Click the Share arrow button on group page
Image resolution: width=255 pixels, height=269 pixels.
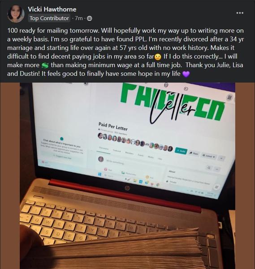pyautogui.click(x=194, y=153)
